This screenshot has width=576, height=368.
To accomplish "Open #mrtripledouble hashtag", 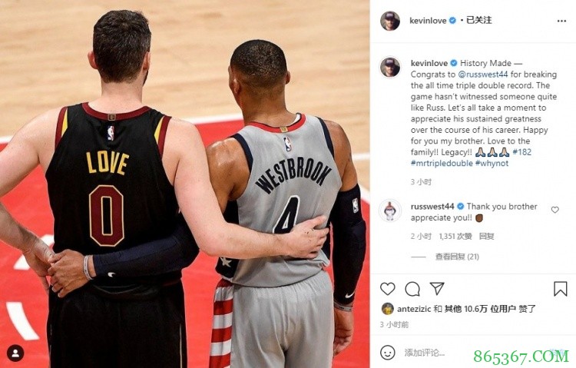I will click(x=442, y=163).
